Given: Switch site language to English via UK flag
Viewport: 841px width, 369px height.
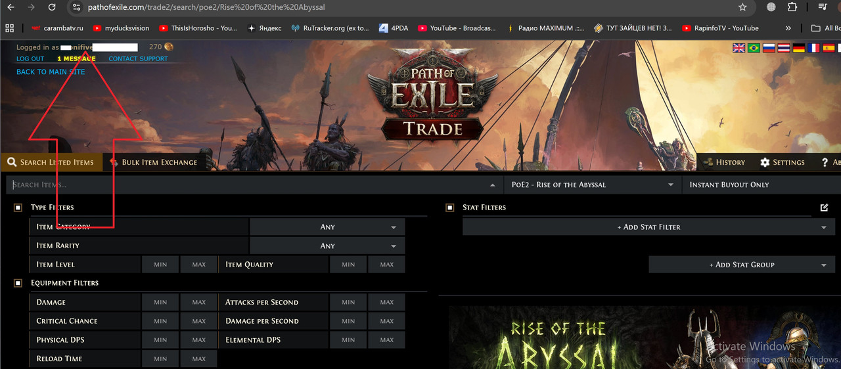Looking at the screenshot, I should (x=739, y=48).
